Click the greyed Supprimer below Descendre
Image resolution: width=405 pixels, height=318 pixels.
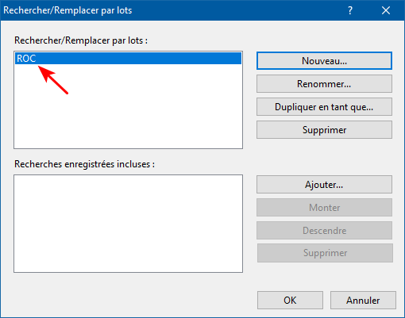click(325, 253)
